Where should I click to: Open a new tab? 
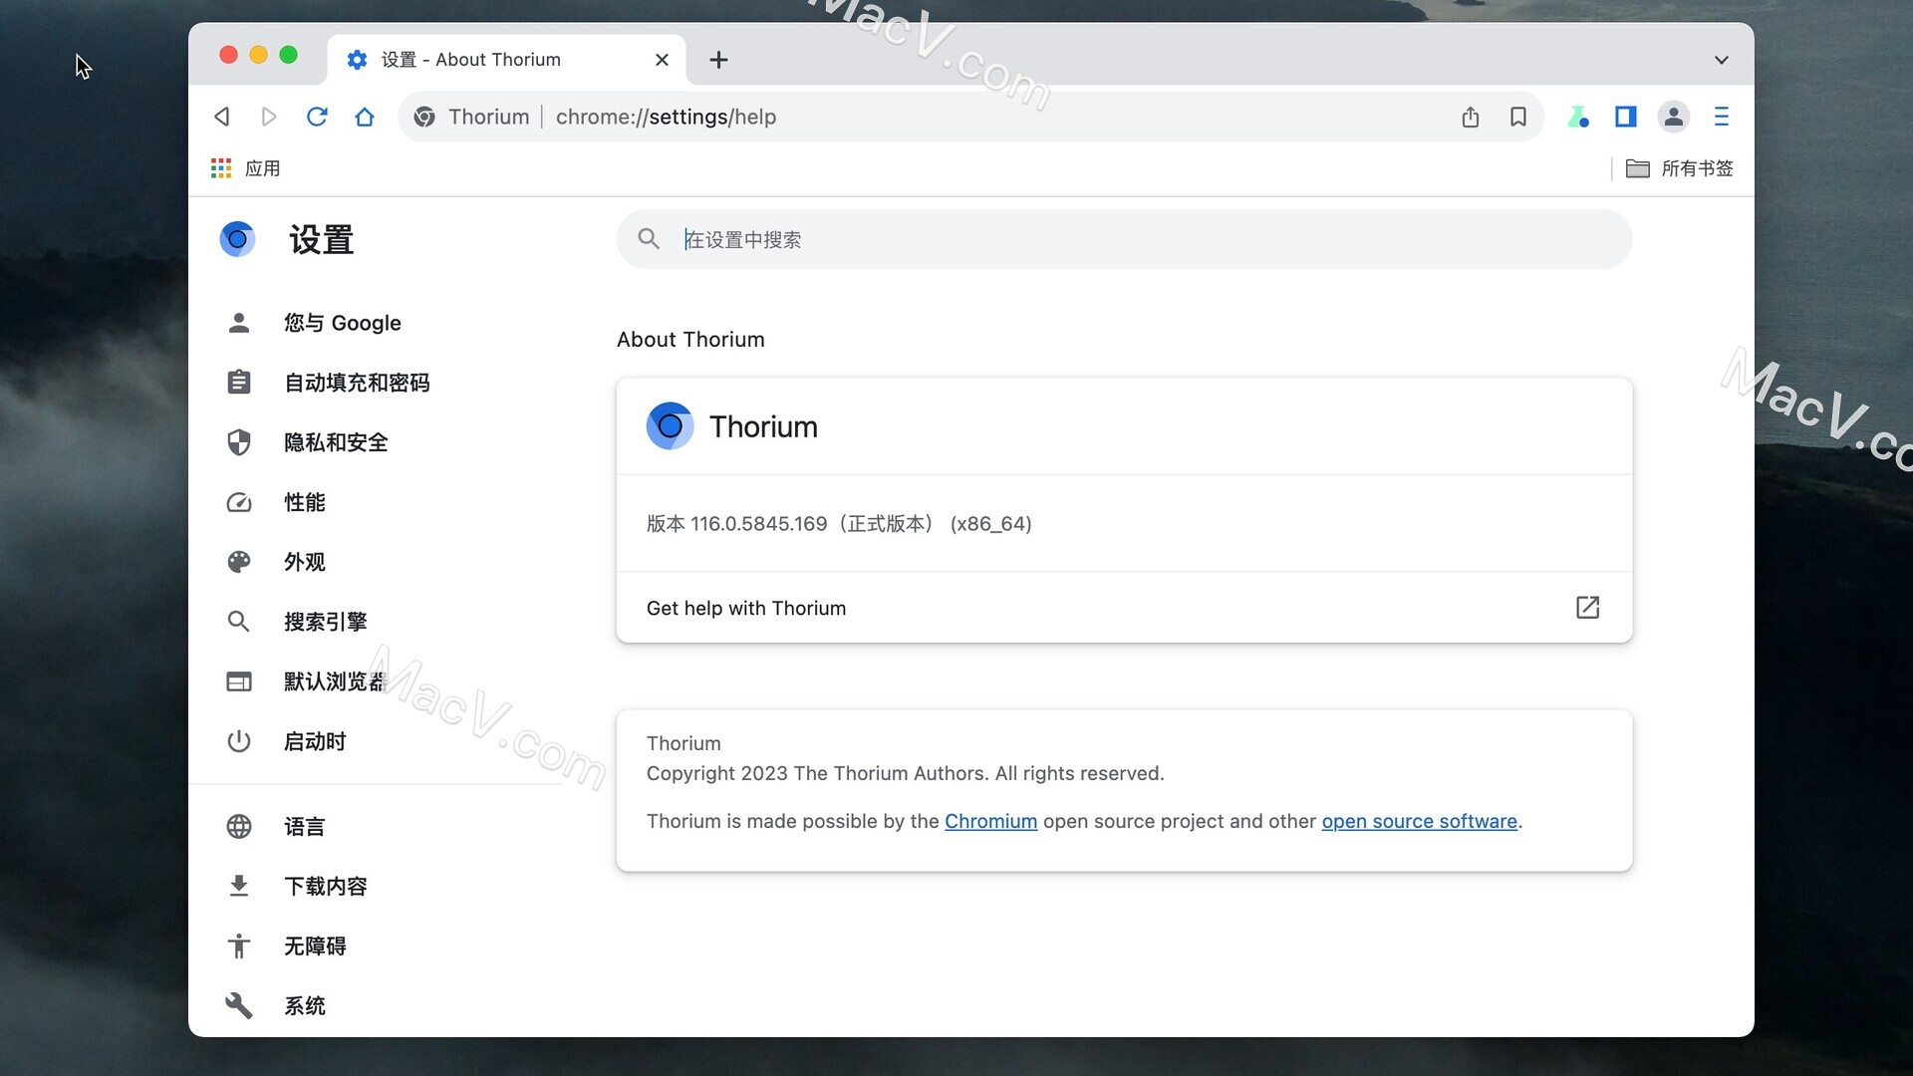[718, 60]
